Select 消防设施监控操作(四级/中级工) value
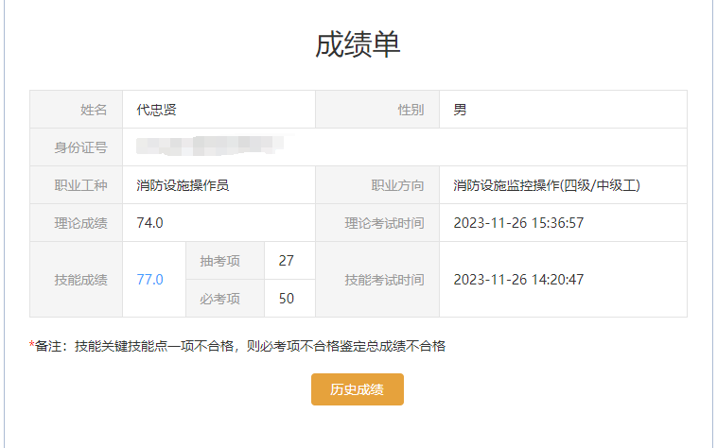The image size is (717, 448). pyautogui.click(x=547, y=185)
